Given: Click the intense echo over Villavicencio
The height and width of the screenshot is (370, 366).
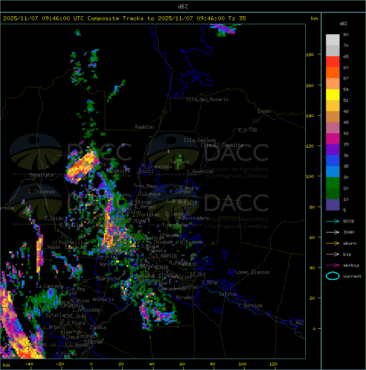Looking at the screenshot, I should click(81, 167).
